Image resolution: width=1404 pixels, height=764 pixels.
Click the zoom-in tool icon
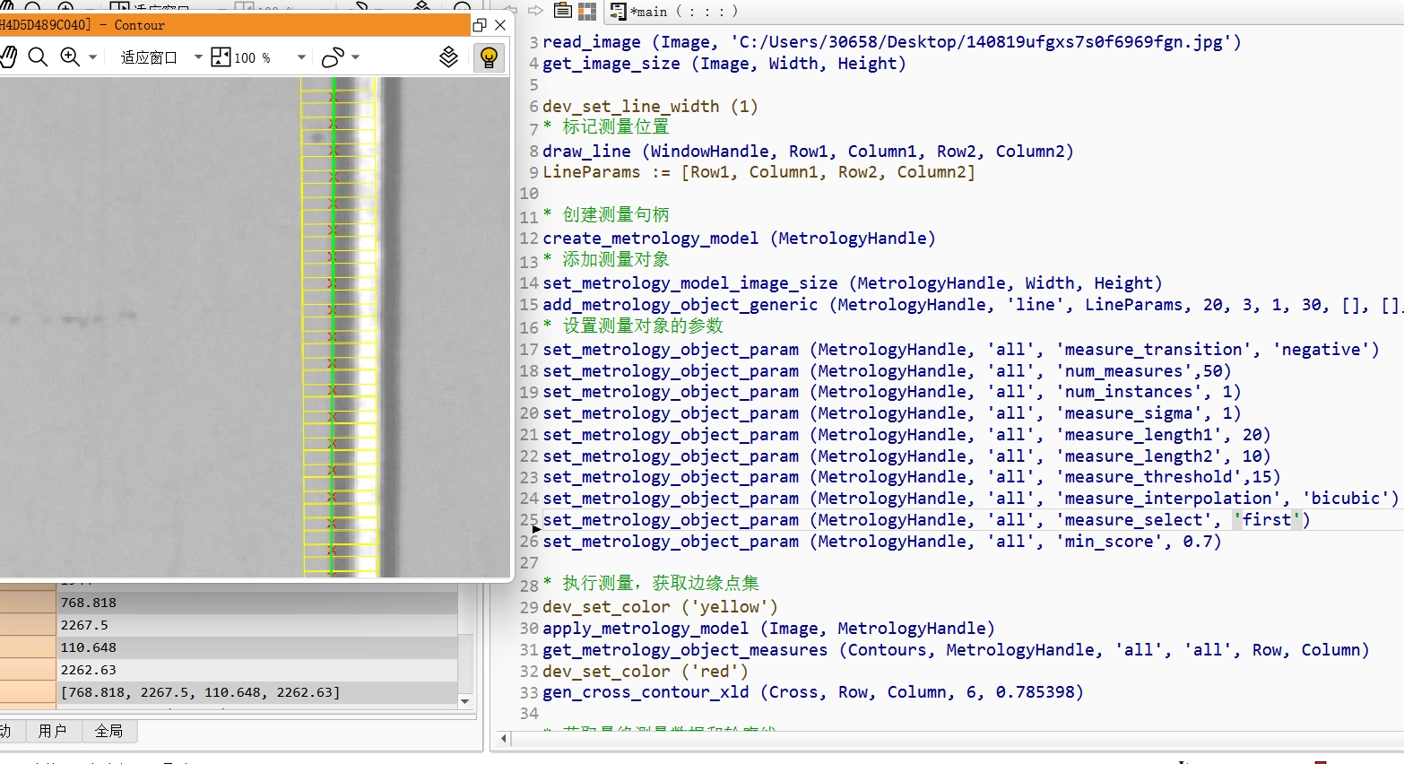(70, 56)
